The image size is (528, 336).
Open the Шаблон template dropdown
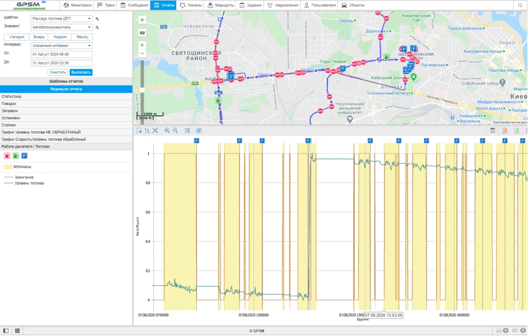pyautogui.click(x=61, y=18)
